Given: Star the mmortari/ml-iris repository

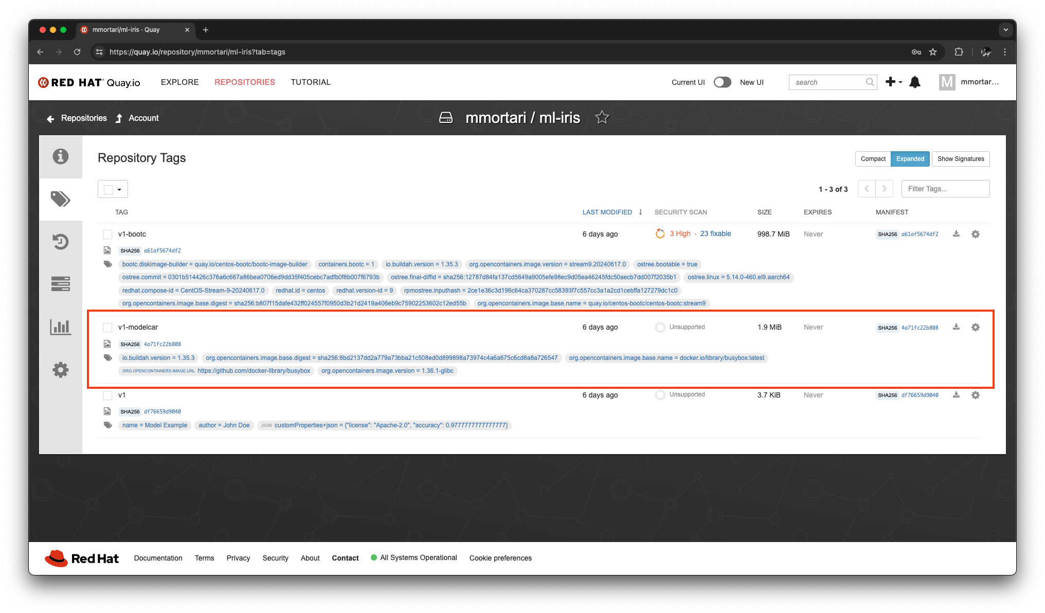Looking at the screenshot, I should [x=602, y=117].
